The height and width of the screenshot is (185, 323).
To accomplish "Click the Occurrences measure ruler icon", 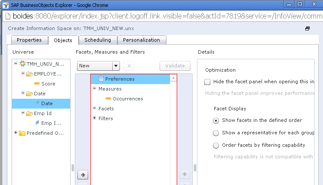I will pyautogui.click(x=108, y=98).
